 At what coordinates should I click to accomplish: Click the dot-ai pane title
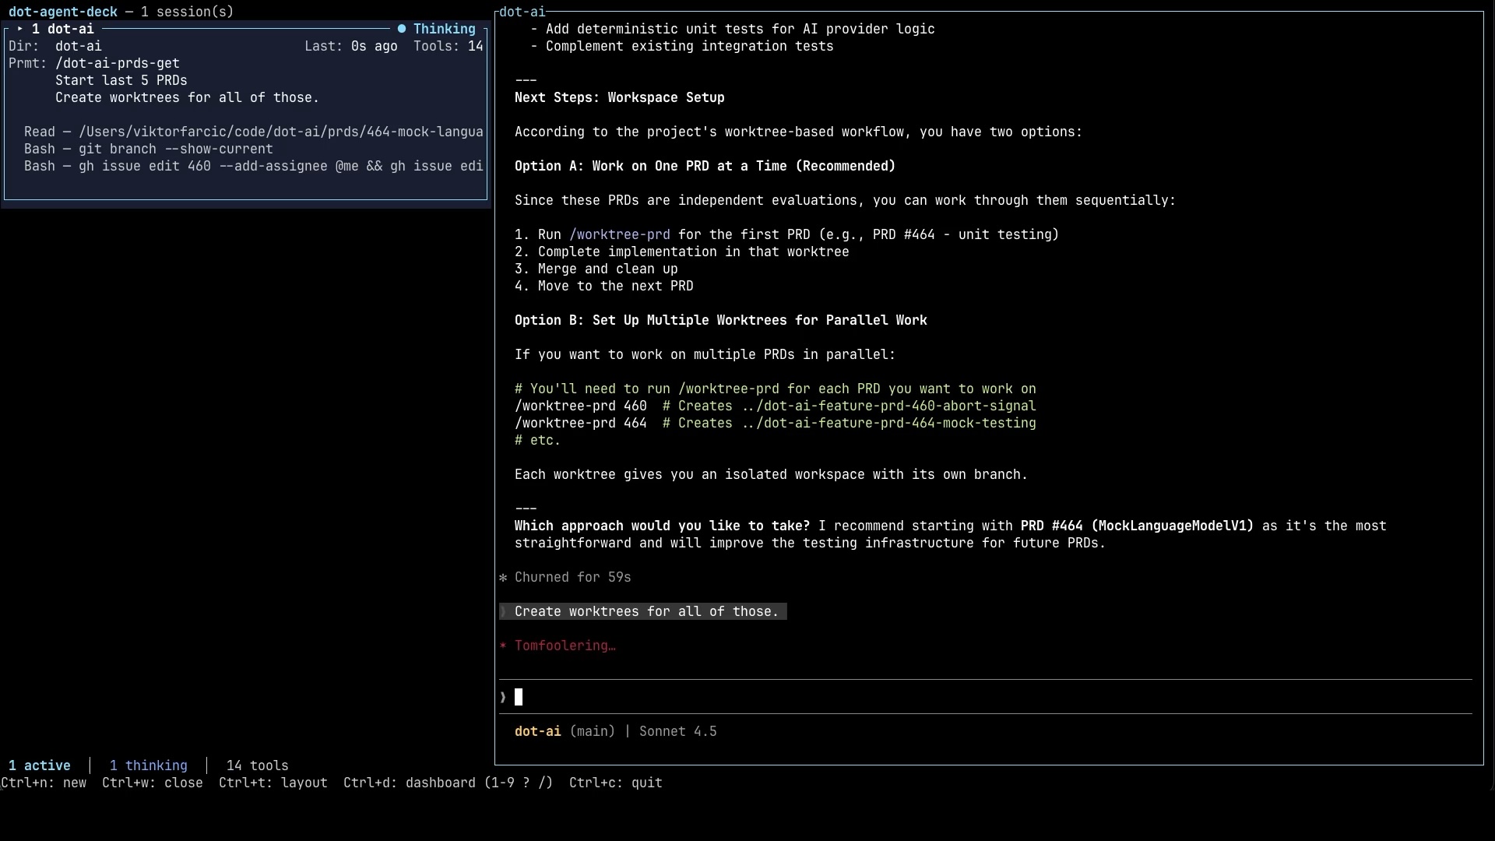pos(522,12)
